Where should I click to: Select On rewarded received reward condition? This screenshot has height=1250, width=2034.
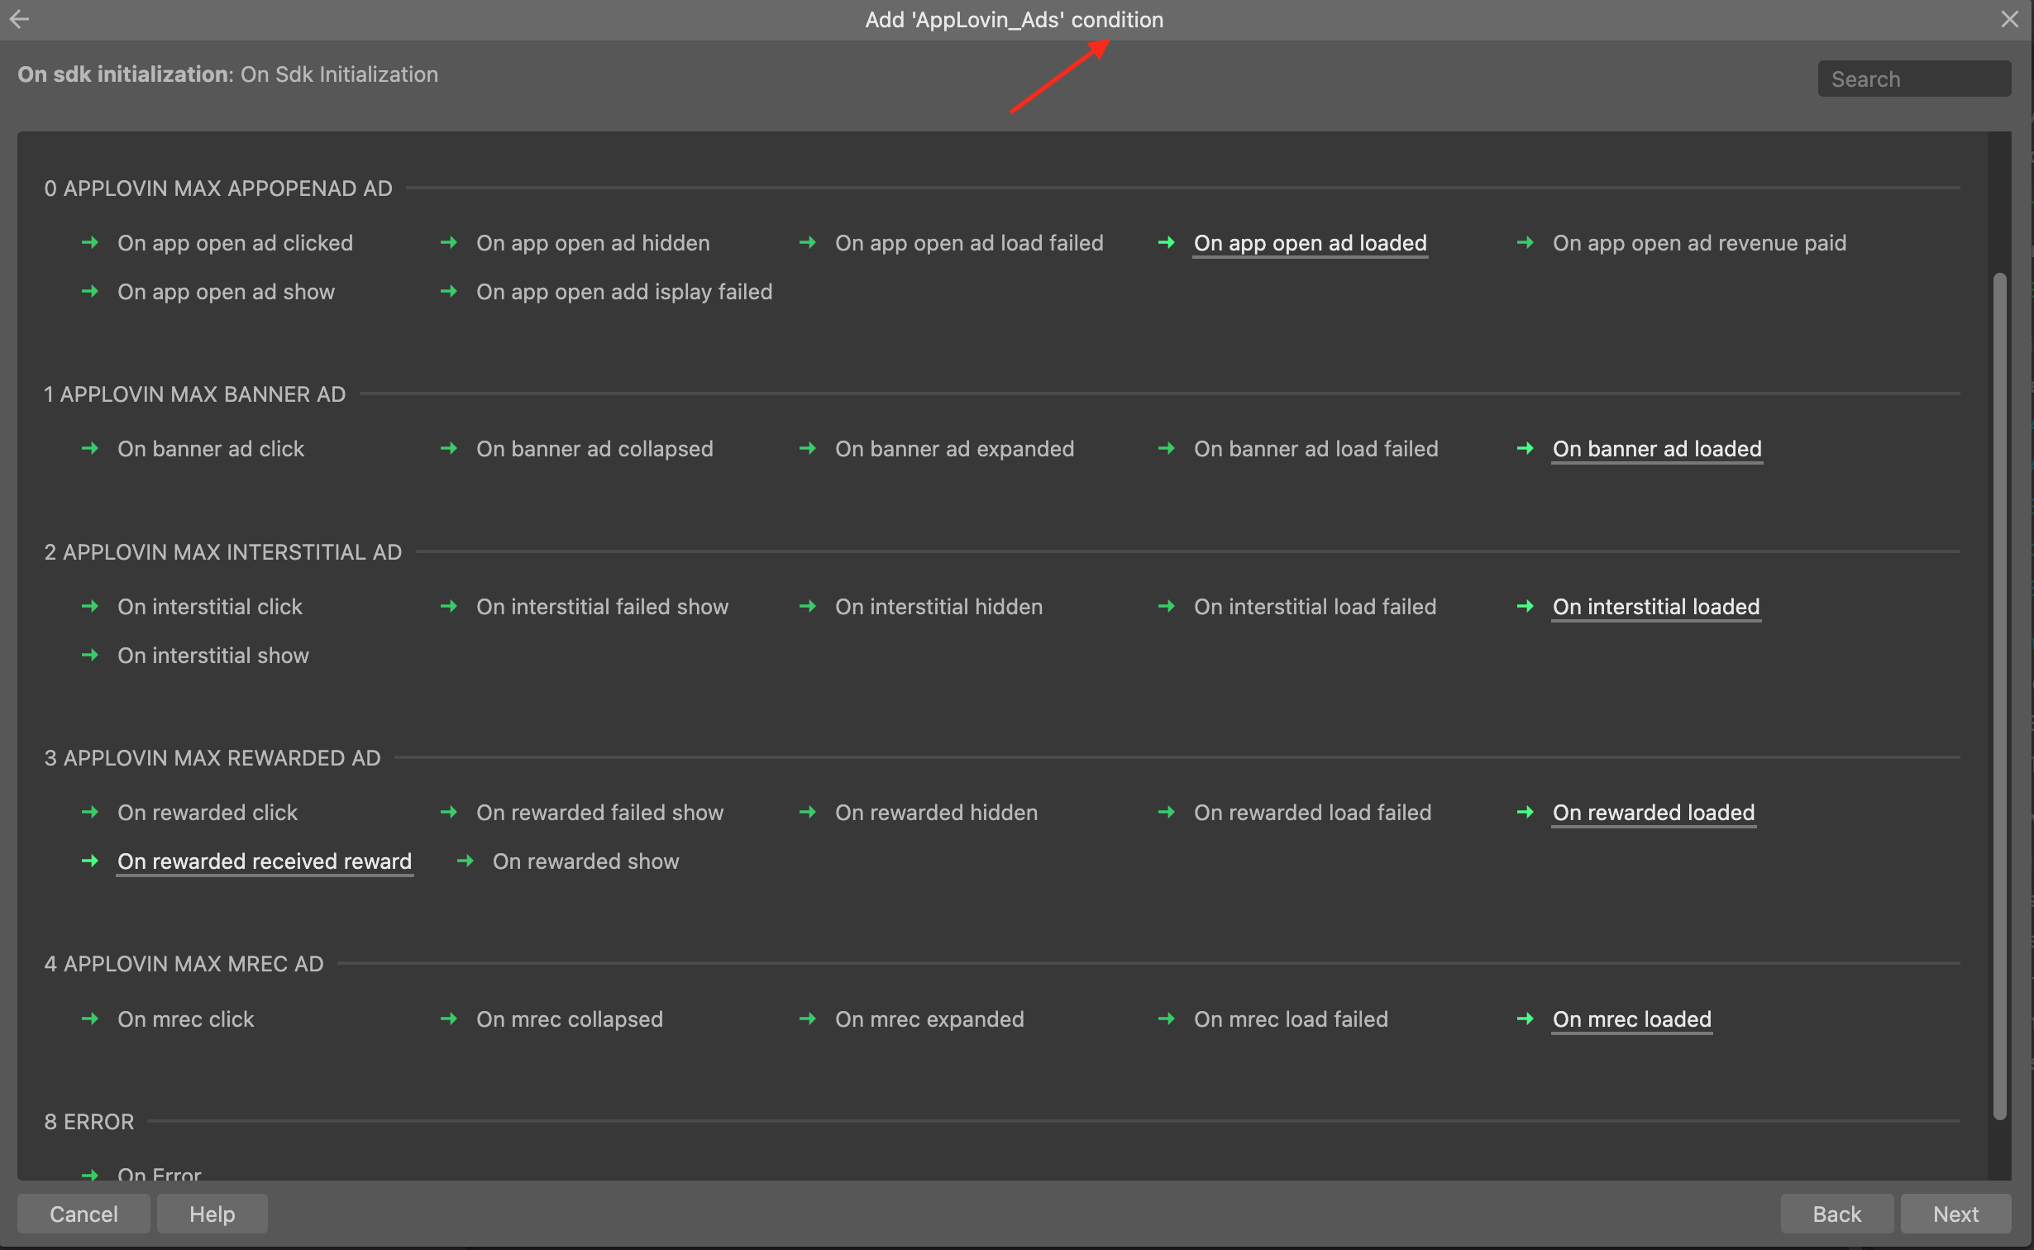(x=265, y=861)
